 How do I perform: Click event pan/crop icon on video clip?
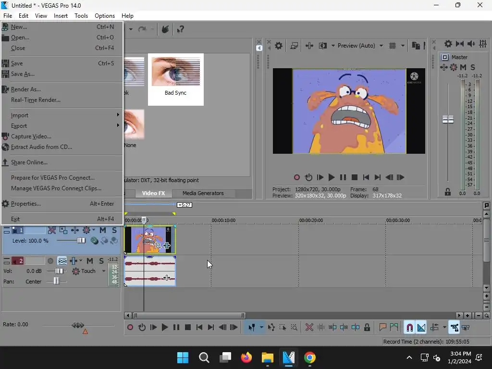[158, 246]
